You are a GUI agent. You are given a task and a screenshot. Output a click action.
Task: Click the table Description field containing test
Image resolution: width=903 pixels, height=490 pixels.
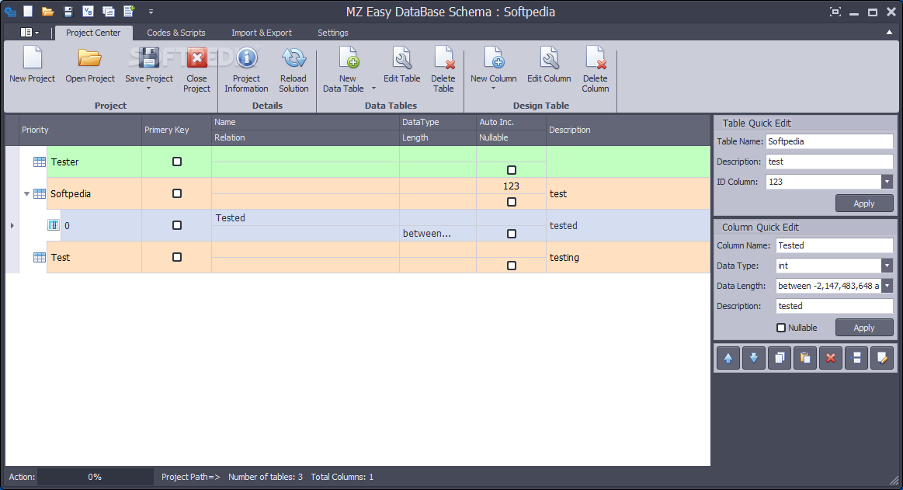click(x=829, y=162)
